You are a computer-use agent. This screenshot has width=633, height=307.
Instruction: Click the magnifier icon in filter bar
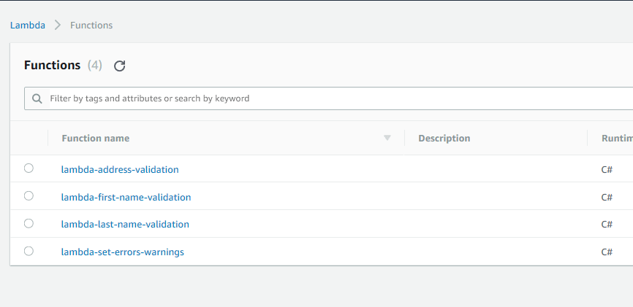click(37, 98)
